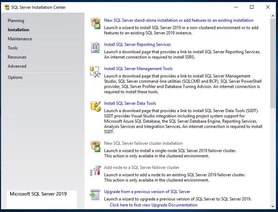This screenshot has width=278, height=212.
Task: Open the Options section
Action: coord(15,77)
